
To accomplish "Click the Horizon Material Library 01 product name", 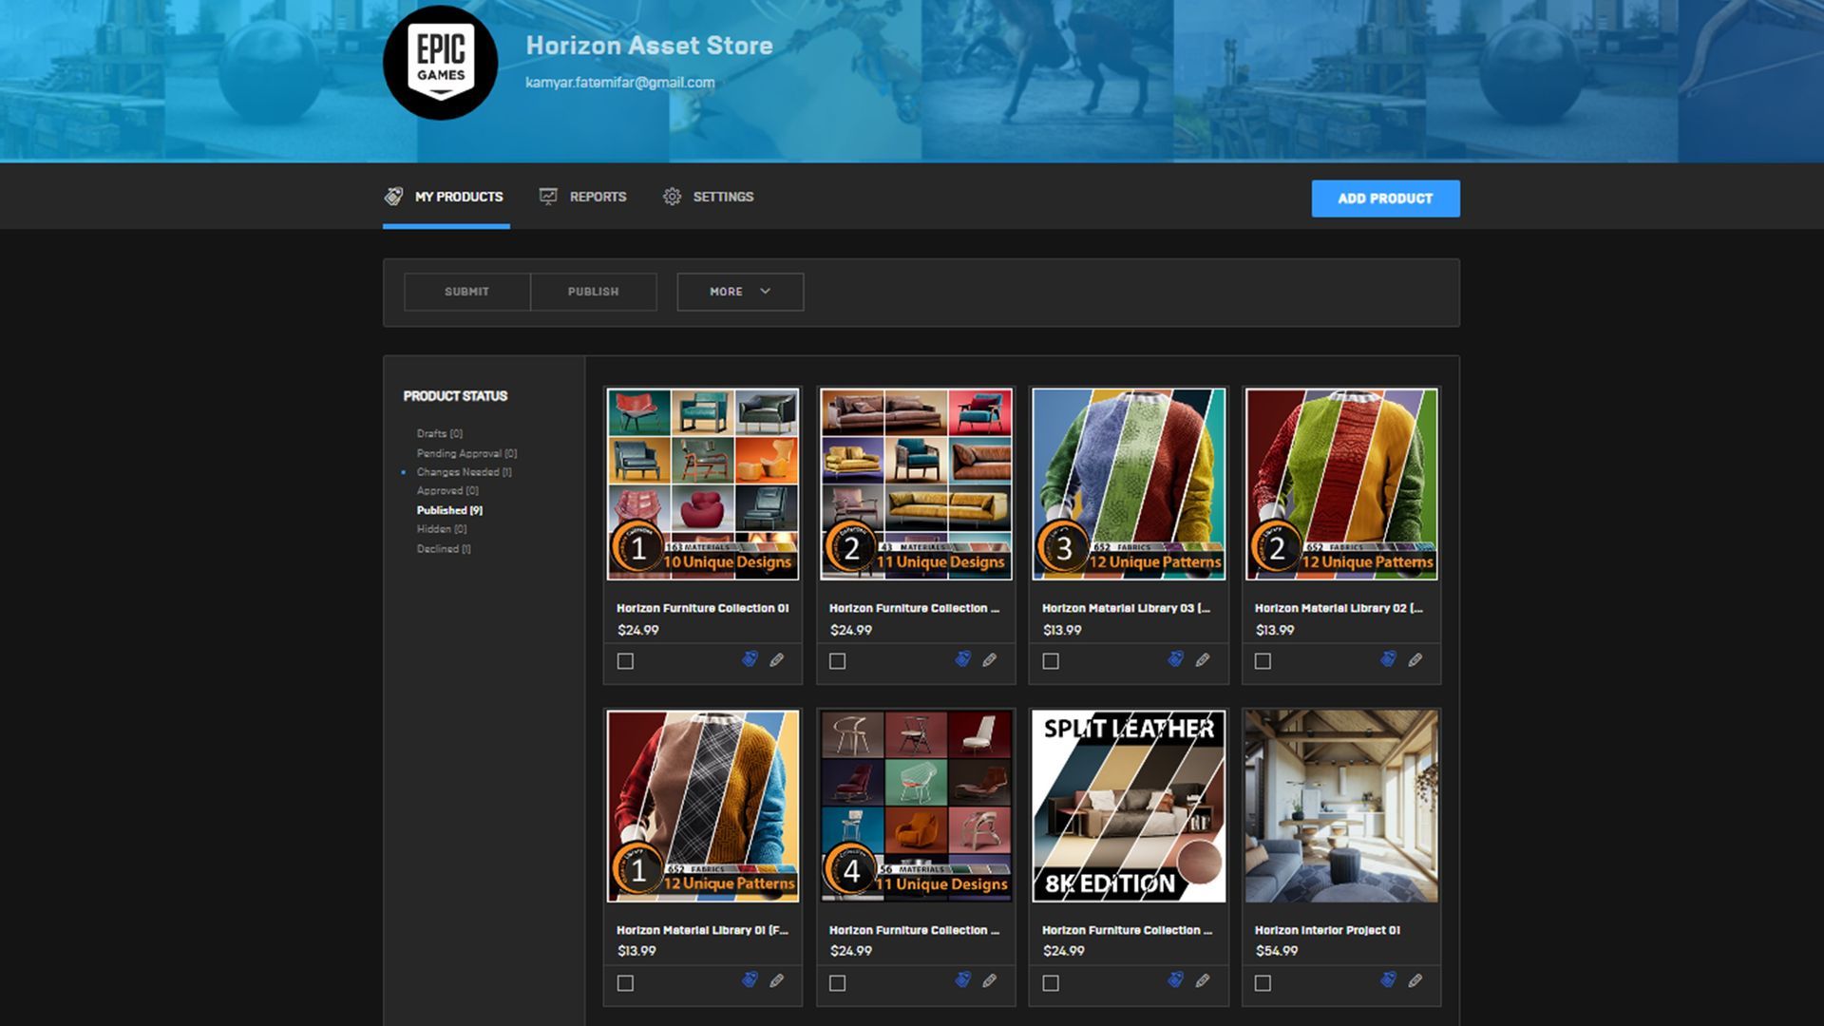I will pos(702,930).
